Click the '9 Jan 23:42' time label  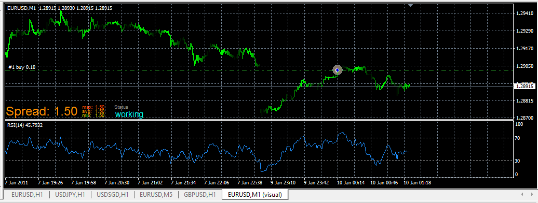317,183
